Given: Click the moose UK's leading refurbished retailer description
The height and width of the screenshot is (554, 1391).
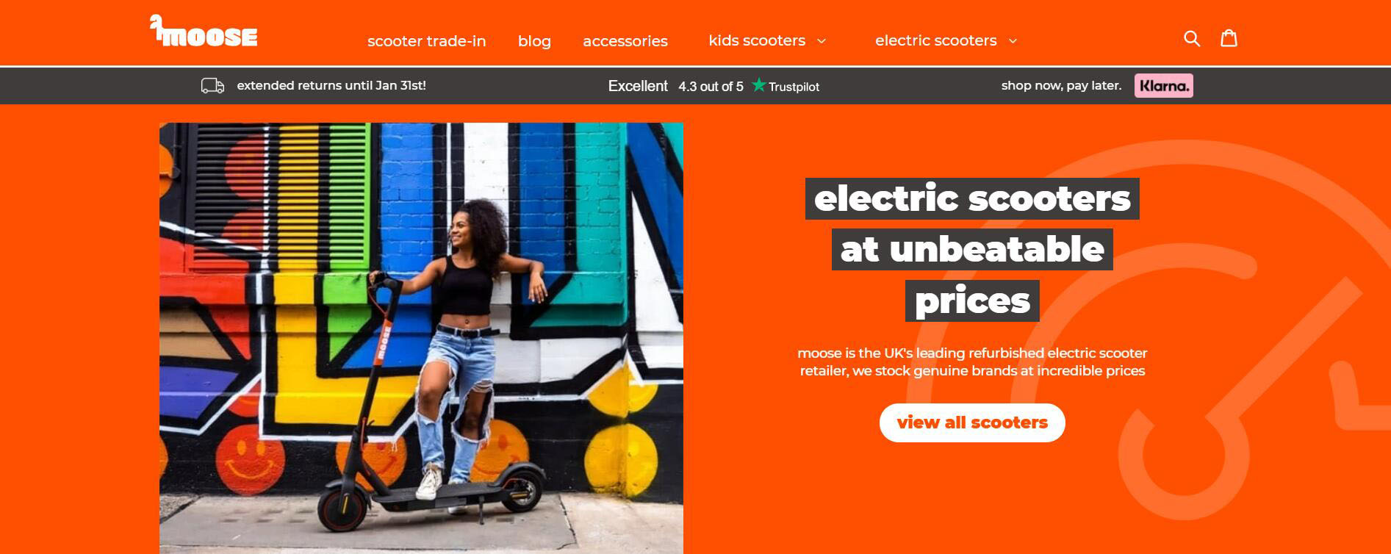Looking at the screenshot, I should pyautogui.click(x=972, y=361).
